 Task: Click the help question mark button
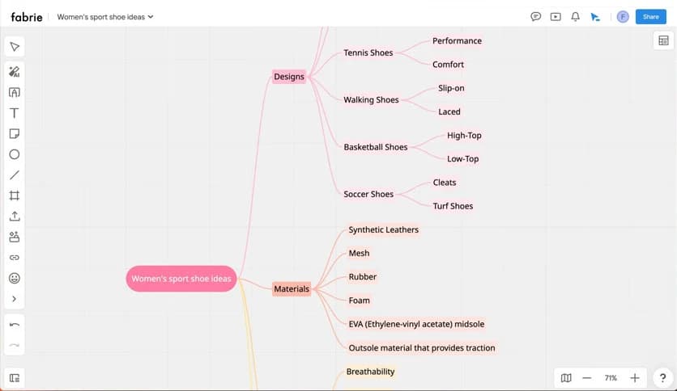point(662,377)
